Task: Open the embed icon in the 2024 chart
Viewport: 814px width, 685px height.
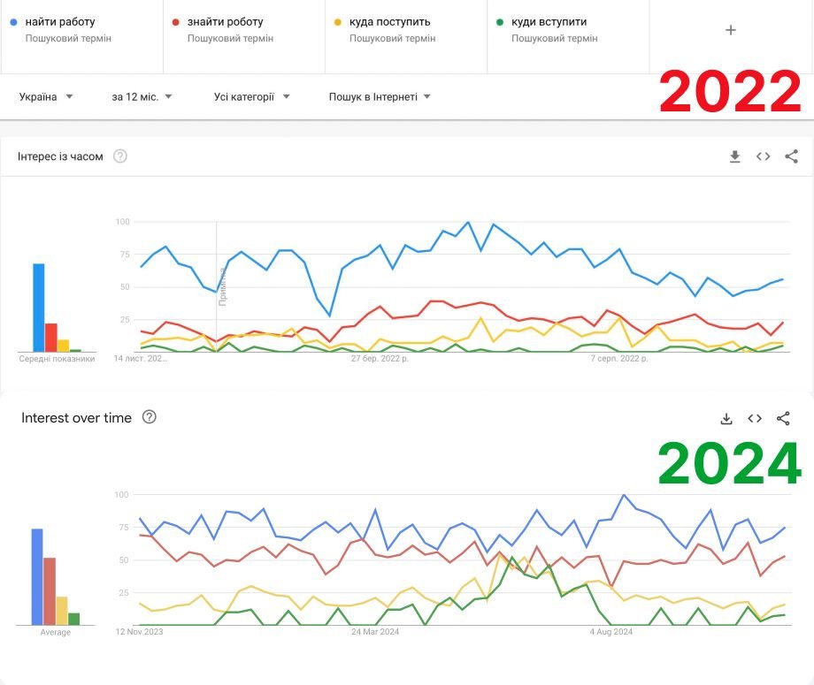Action: click(x=755, y=418)
